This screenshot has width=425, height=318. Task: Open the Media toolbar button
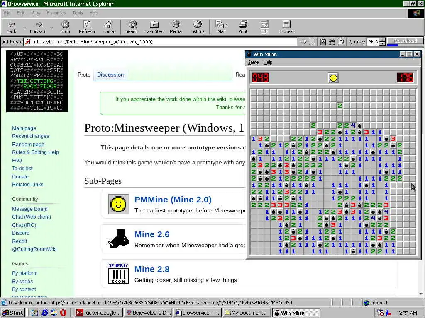click(176, 27)
